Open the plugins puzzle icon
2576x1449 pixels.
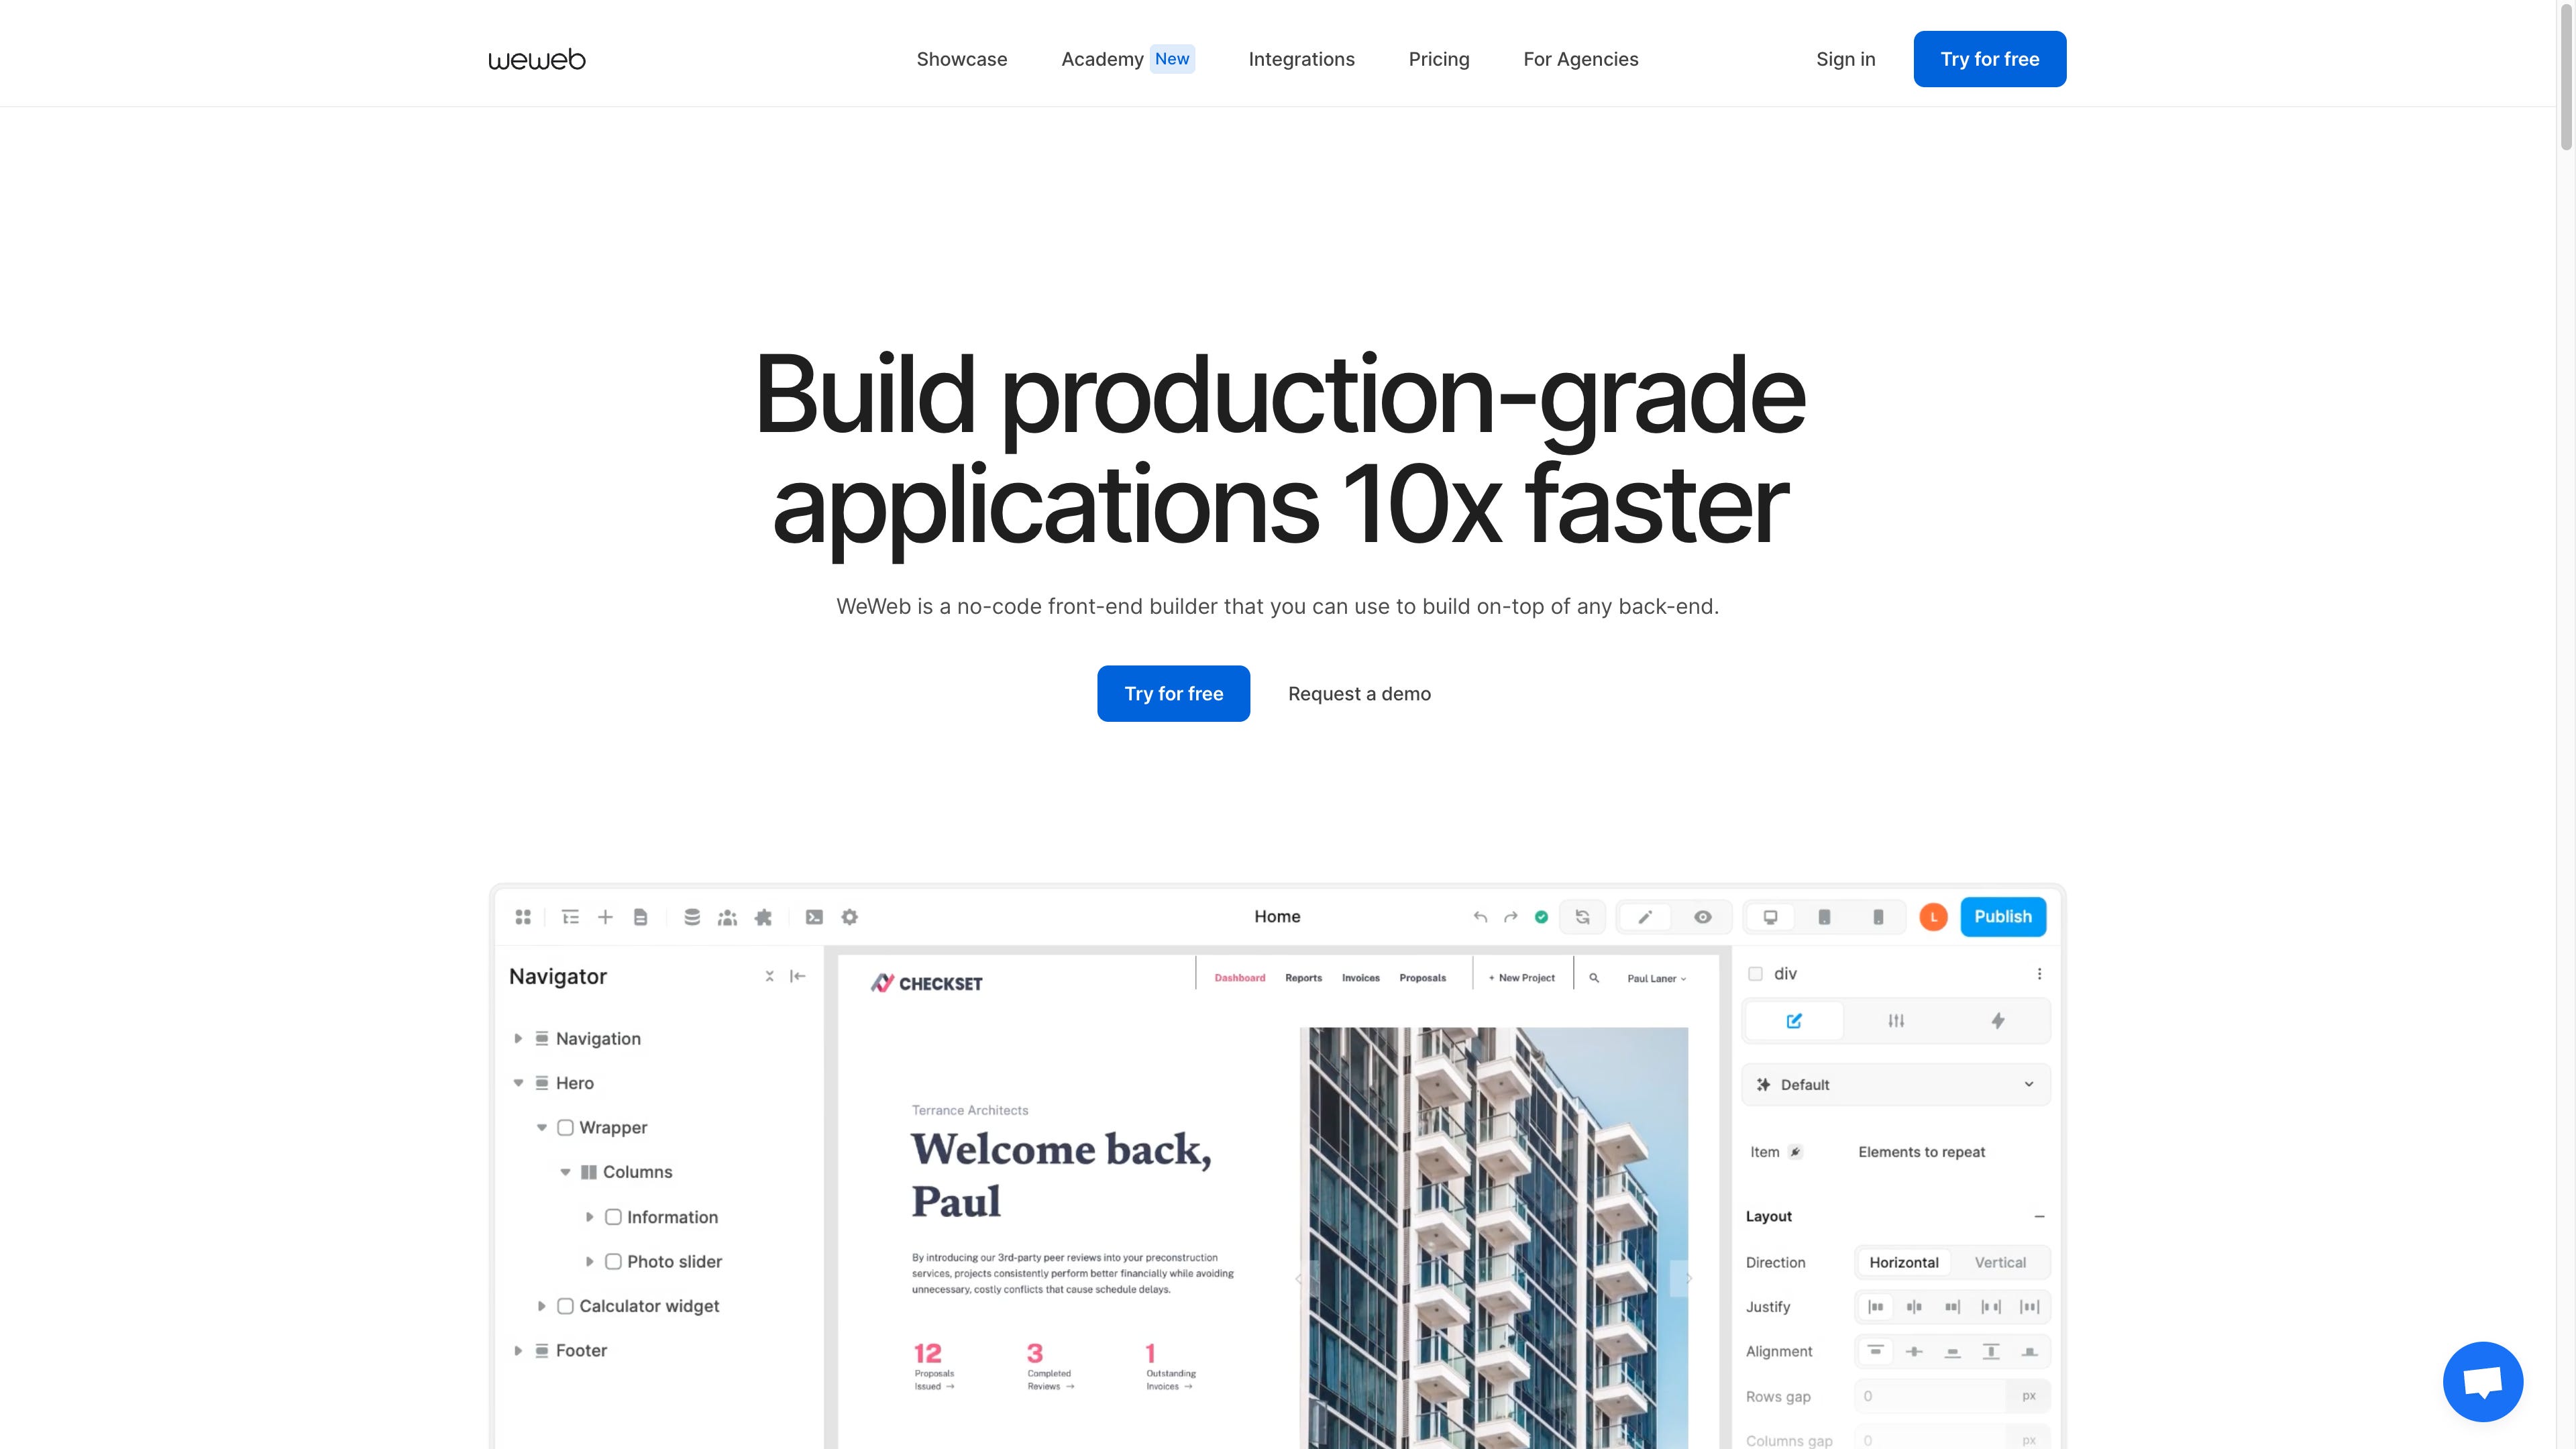(763, 917)
